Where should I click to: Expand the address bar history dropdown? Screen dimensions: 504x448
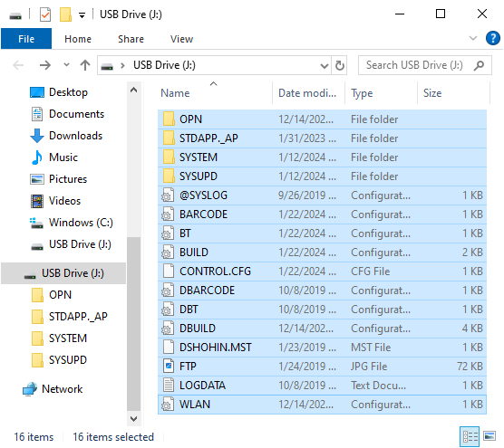coord(325,66)
